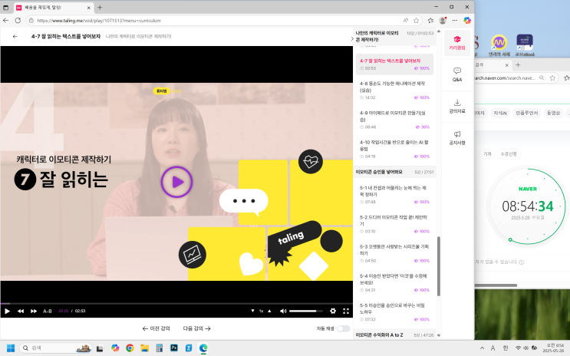Click the back arrow beside the lecture title

(x=15, y=36)
